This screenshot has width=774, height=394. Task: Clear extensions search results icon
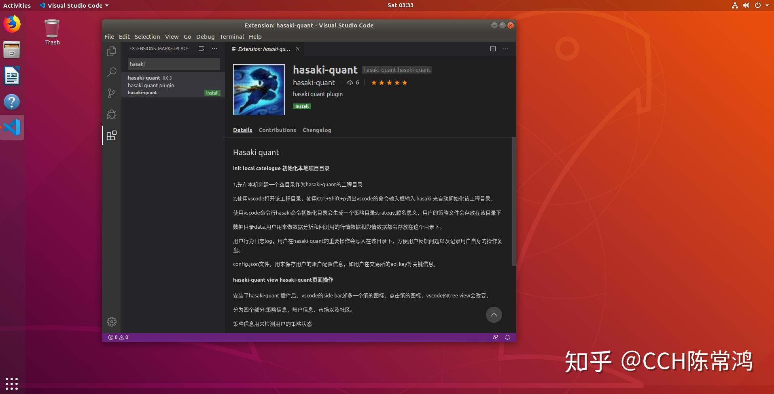click(x=201, y=48)
